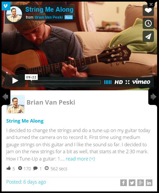
Task: Play the String Me Along video
Action: tap(15, 81)
